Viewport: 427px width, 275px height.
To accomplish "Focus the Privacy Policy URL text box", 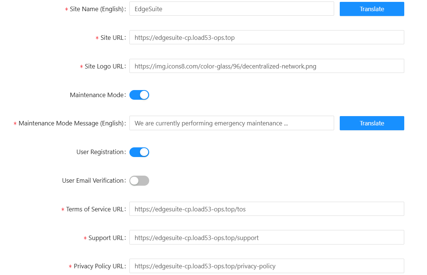I will [266, 266].
